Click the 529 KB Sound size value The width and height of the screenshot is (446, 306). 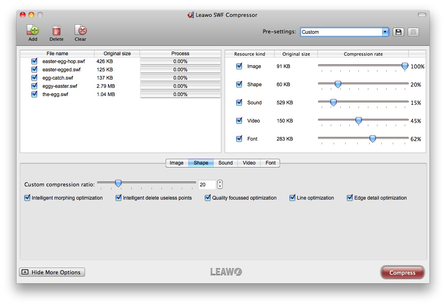coord(285,103)
